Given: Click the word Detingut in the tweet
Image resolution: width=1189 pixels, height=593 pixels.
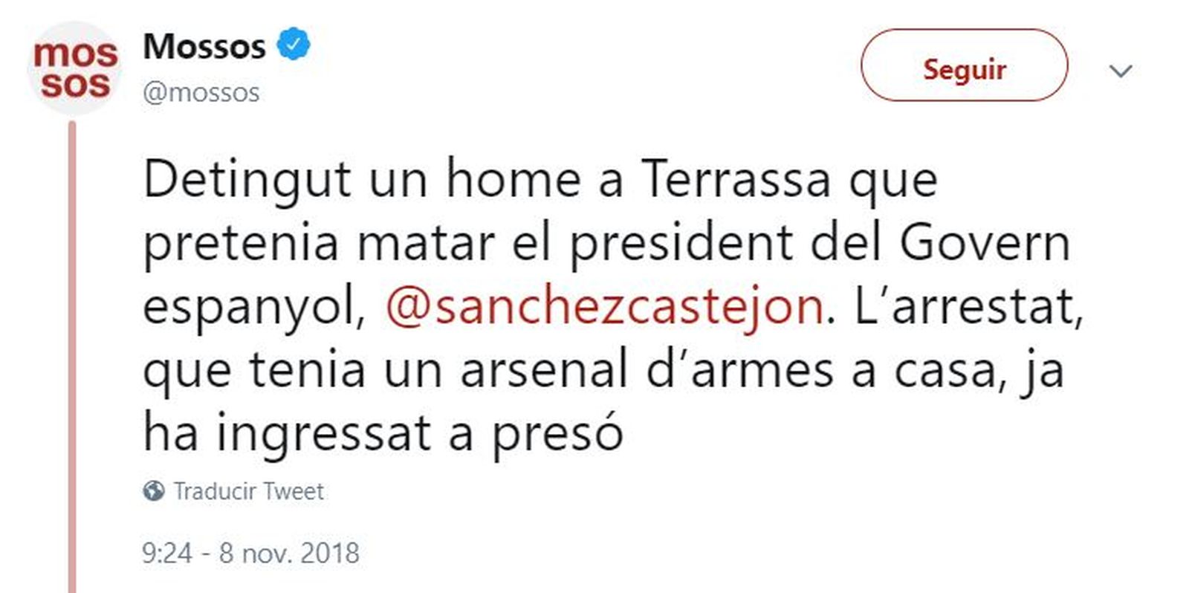Looking at the screenshot, I should (x=247, y=180).
